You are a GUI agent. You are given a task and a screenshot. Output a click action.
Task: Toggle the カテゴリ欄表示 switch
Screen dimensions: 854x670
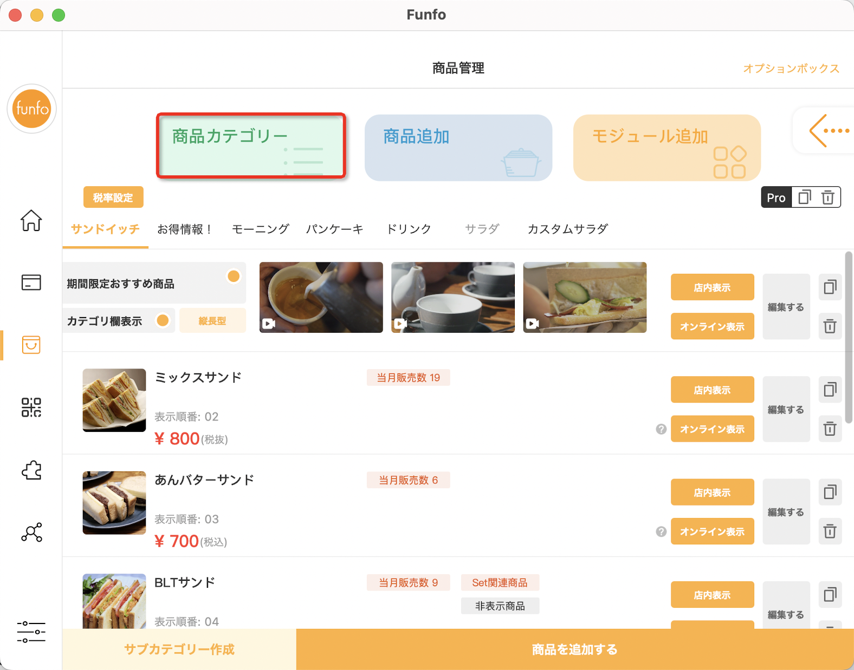point(163,320)
